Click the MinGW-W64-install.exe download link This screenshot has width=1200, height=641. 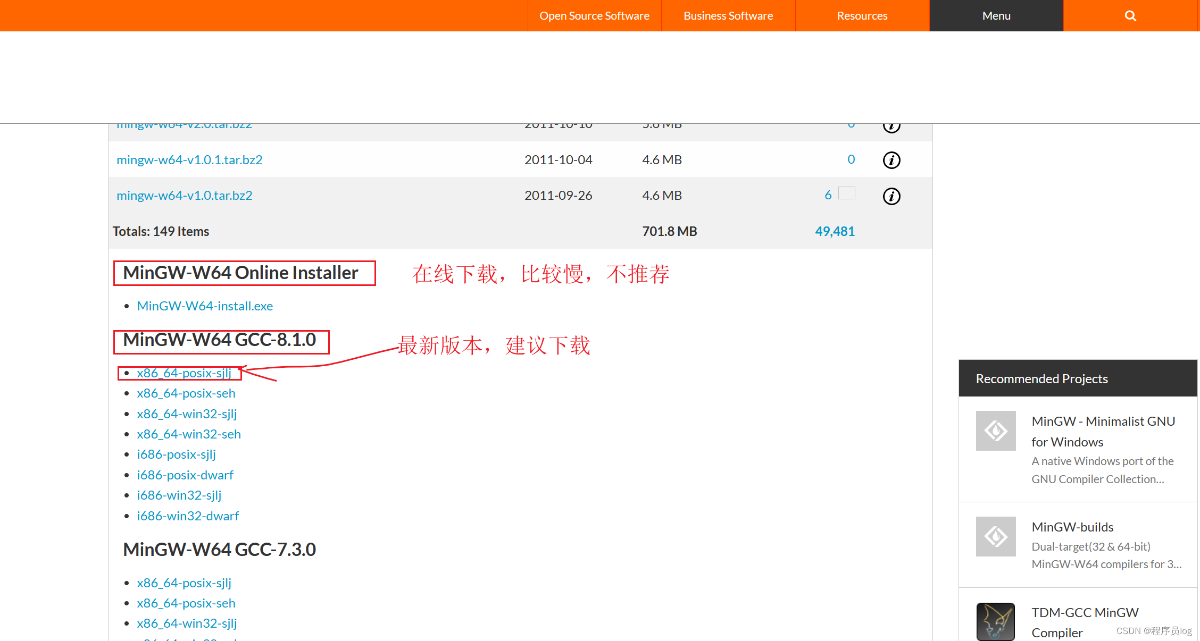205,305
